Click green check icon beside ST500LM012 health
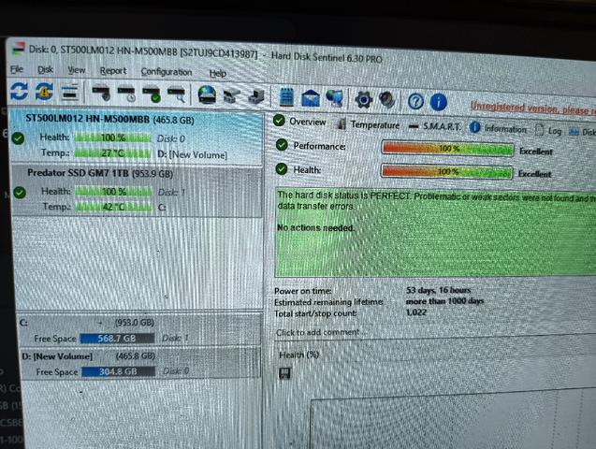 [x=18, y=138]
